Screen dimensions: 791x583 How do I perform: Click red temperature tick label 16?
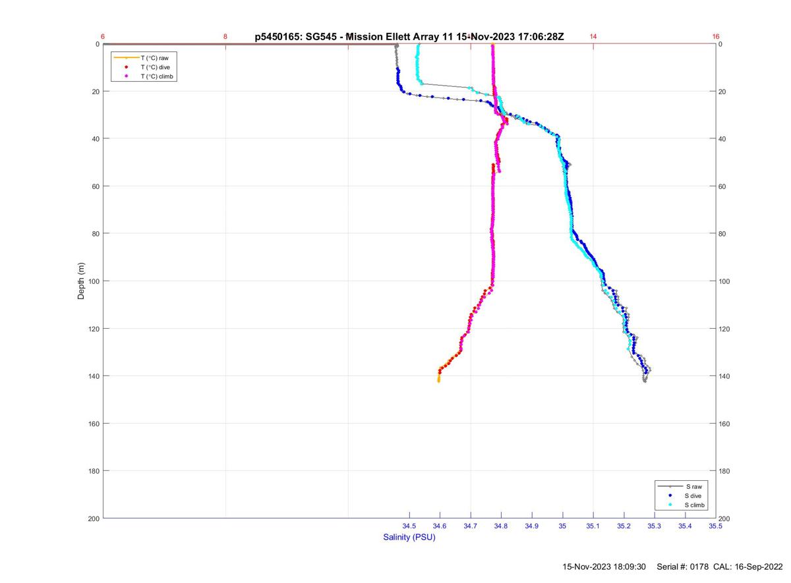[x=716, y=37]
